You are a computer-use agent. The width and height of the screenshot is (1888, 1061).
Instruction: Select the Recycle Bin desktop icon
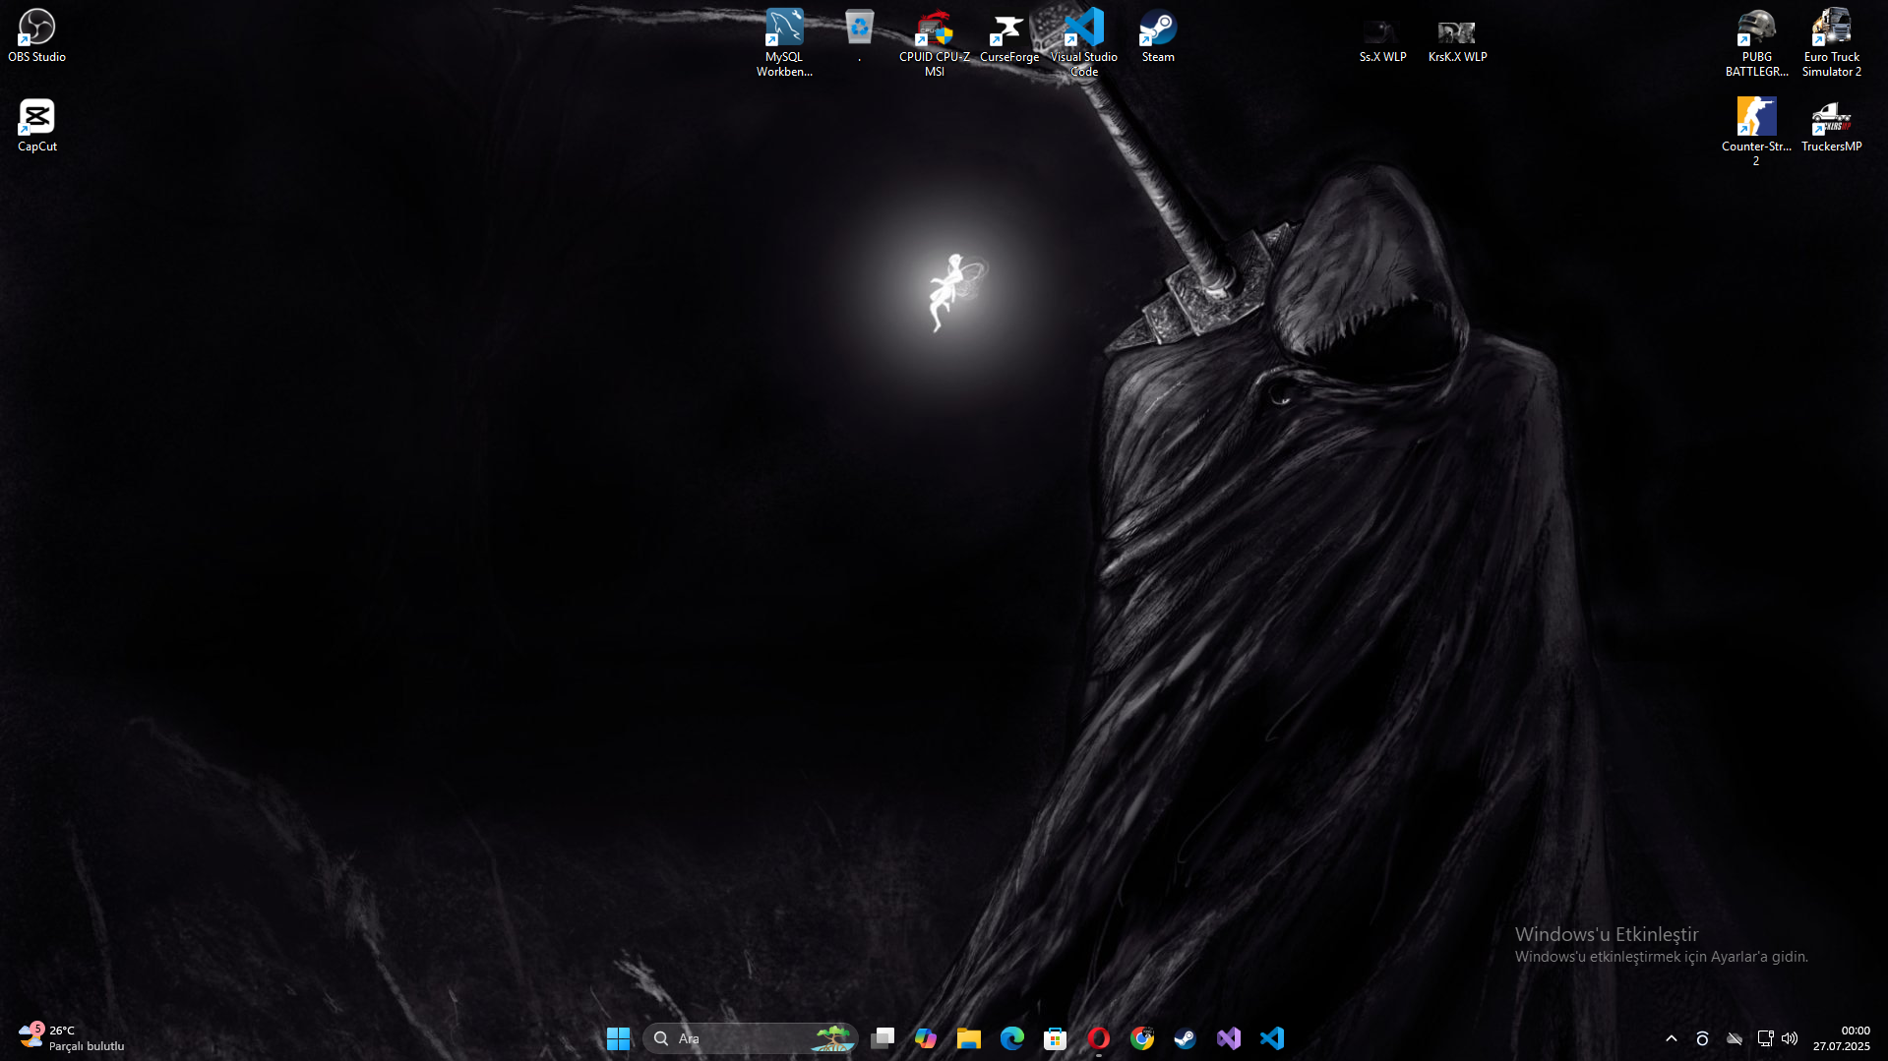point(859,36)
